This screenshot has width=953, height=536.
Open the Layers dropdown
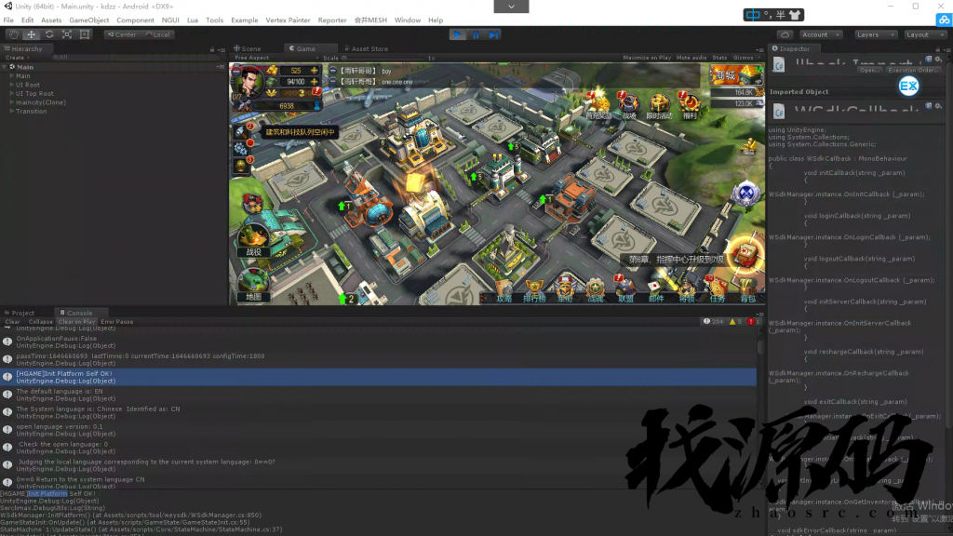pos(875,34)
